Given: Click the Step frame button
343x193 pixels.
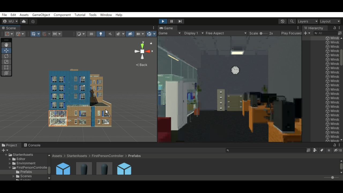Looking at the screenshot, I should point(180,21).
